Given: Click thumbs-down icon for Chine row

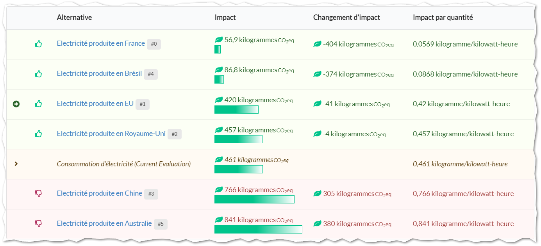Looking at the screenshot, I should (38, 193).
